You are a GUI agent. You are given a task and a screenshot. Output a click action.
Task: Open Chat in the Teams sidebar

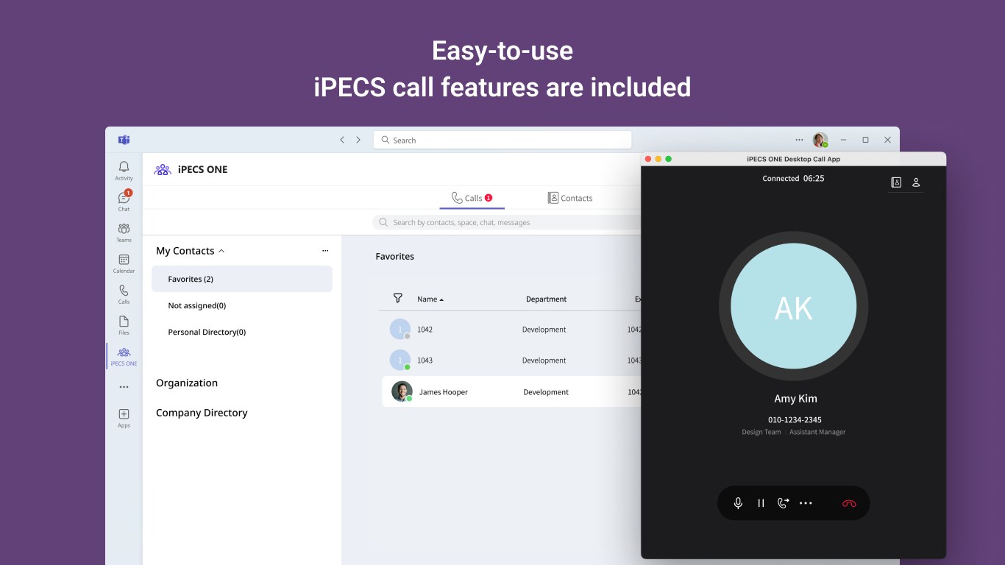[124, 201]
